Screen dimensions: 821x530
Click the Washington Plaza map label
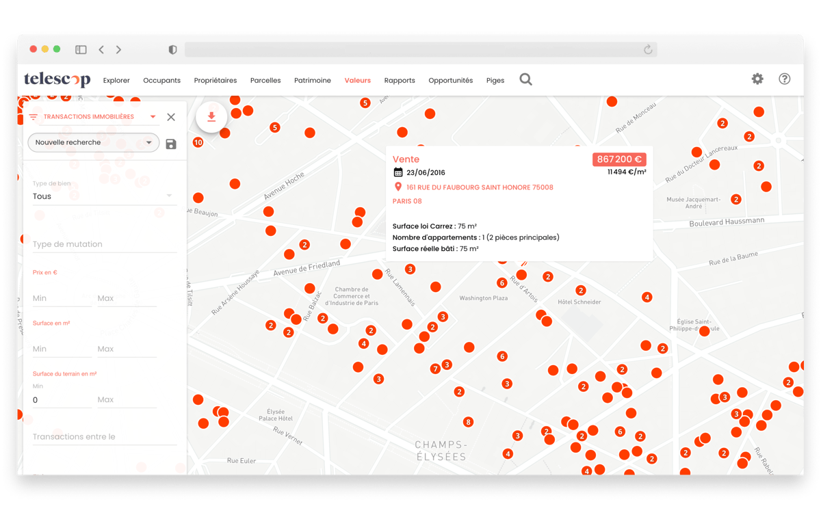tap(483, 298)
